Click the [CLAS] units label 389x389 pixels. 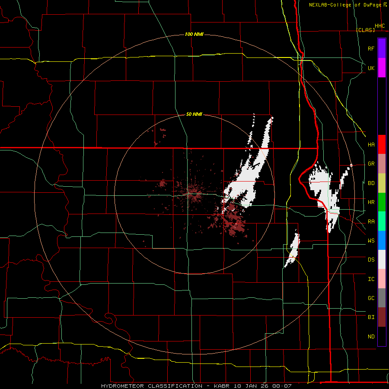(365, 30)
